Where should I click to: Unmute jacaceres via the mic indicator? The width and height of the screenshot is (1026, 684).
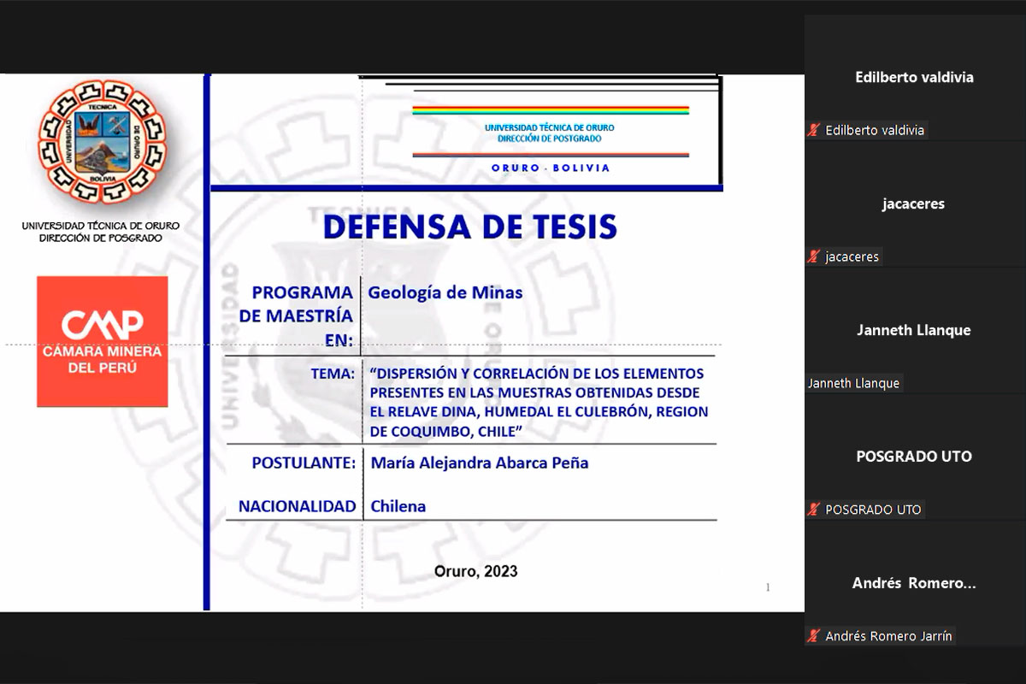814,256
